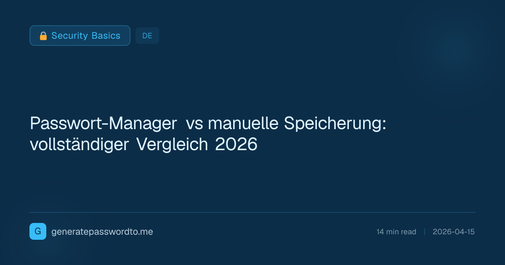Click the word "Vergleich" in the headline
The image size is (505, 265).
(x=172, y=145)
